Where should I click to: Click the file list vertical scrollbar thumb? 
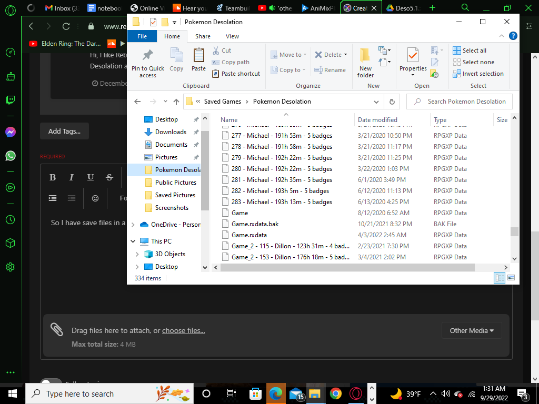514,231
